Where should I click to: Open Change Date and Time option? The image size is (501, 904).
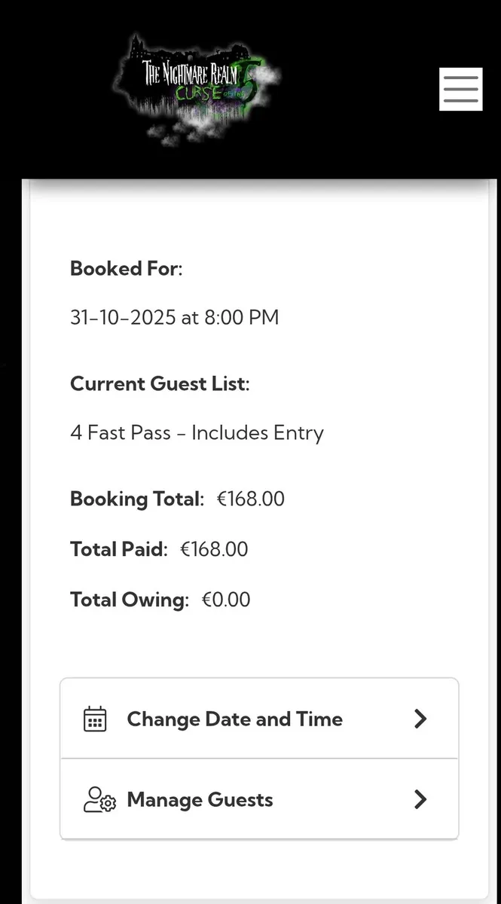pyautogui.click(x=234, y=719)
